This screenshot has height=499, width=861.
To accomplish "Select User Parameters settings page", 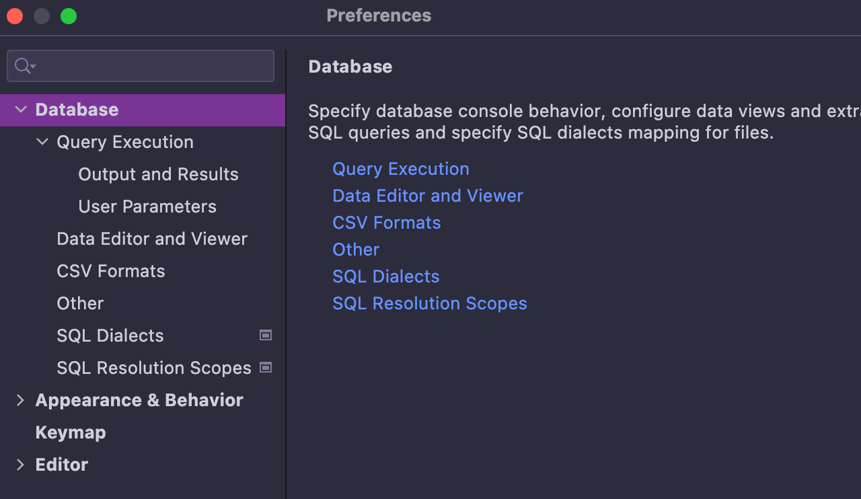I will coord(147,206).
